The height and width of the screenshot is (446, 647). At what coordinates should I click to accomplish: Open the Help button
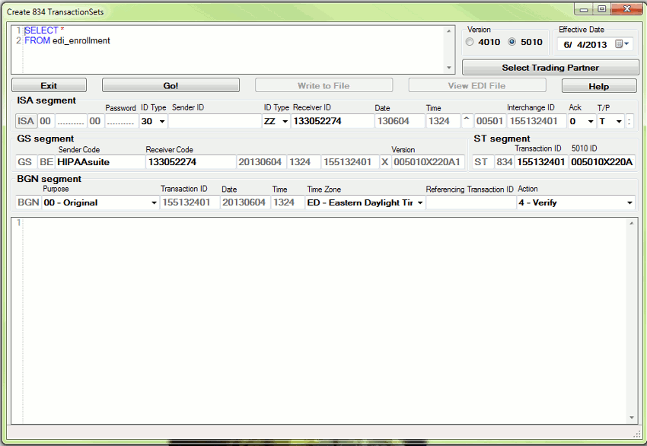(598, 86)
